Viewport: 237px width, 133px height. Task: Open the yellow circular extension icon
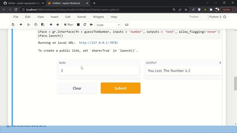click(205, 10)
